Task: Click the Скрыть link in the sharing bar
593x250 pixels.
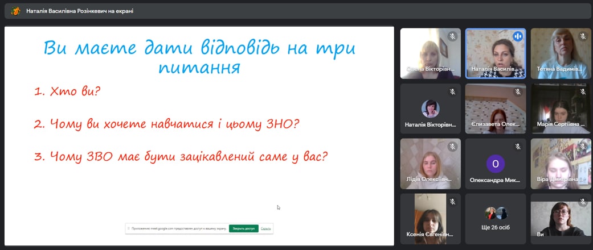Action: click(266, 228)
